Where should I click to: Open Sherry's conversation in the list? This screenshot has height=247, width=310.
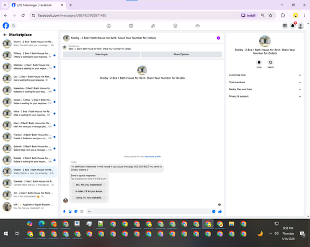(x=29, y=43)
